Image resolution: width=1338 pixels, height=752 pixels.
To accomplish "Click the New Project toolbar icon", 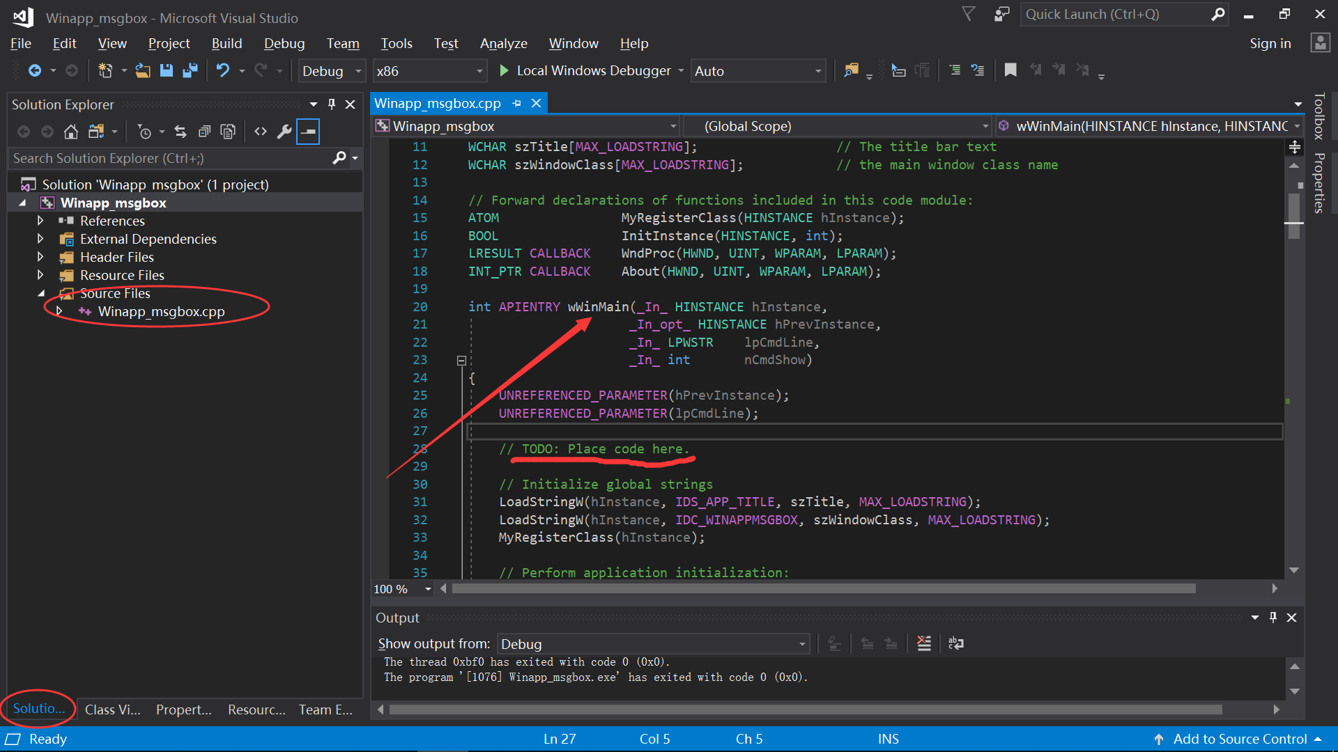I will tap(105, 71).
